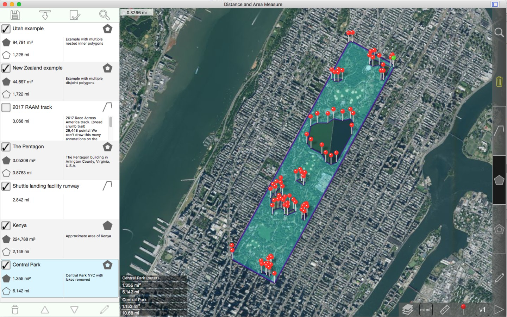Click the 1.152 mi² overlay value
Image resolution: width=507 pixels, height=317 pixels.
point(132,306)
